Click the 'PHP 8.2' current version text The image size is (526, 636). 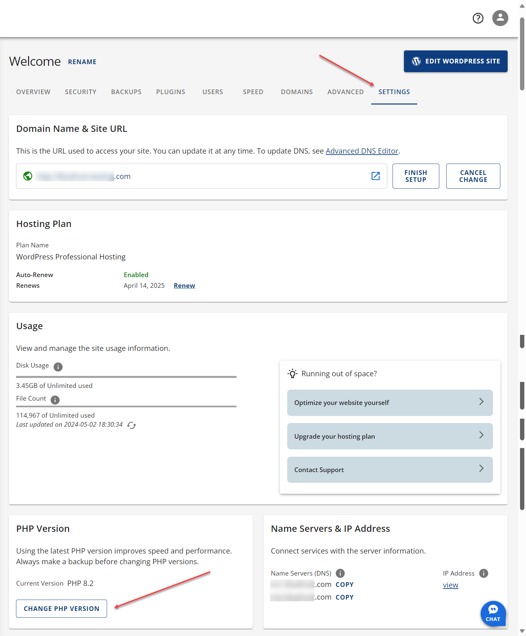(80, 583)
